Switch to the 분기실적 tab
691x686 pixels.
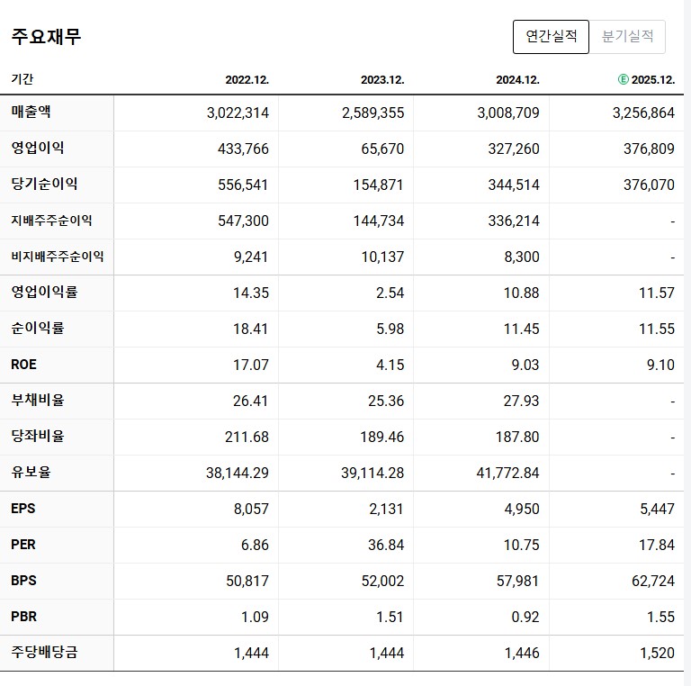tap(627, 37)
